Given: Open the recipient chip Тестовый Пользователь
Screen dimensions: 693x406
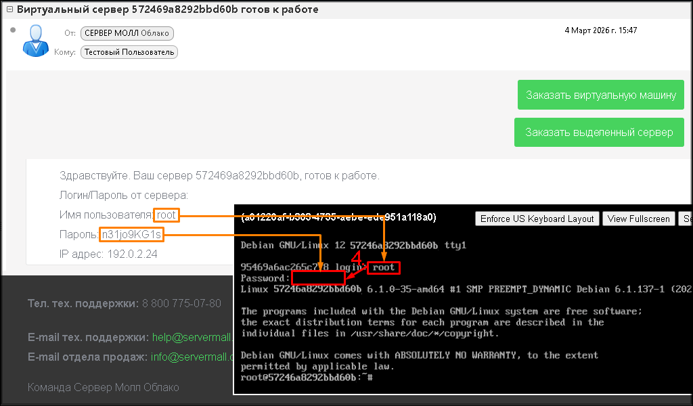Looking at the screenshot, I should (129, 52).
